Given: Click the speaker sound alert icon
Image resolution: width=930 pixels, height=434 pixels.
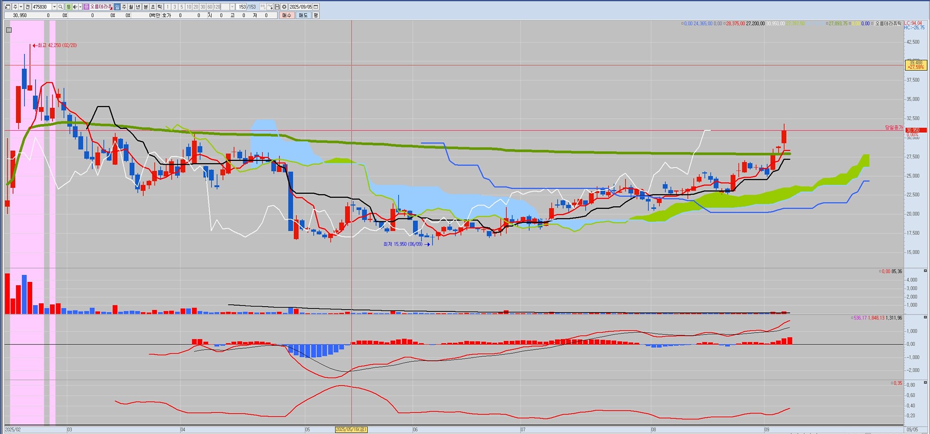Looking at the screenshot, I should (75, 7).
